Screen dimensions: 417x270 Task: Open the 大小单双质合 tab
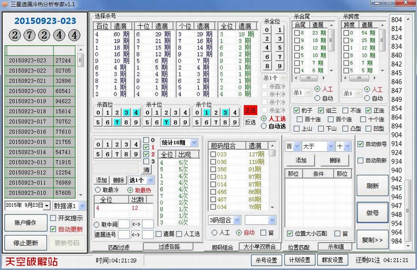coord(260,247)
